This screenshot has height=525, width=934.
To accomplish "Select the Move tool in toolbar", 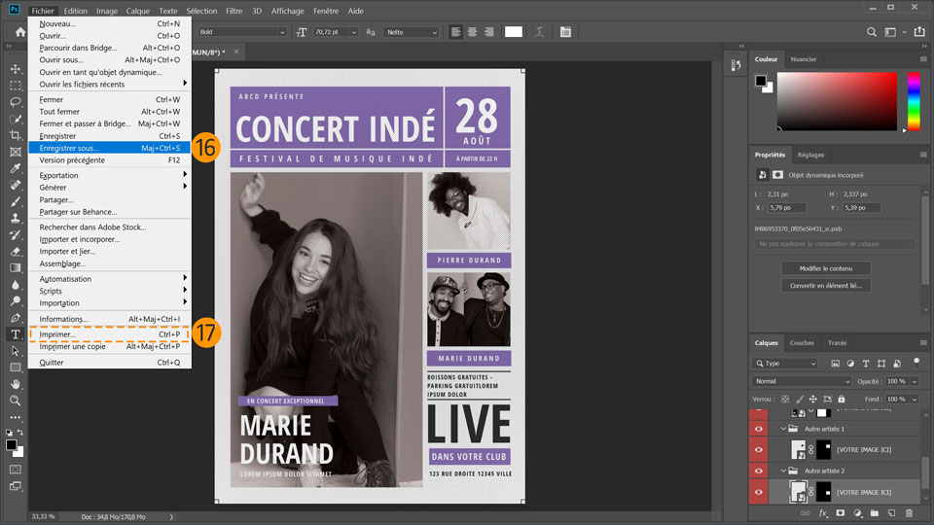I will pyautogui.click(x=16, y=69).
